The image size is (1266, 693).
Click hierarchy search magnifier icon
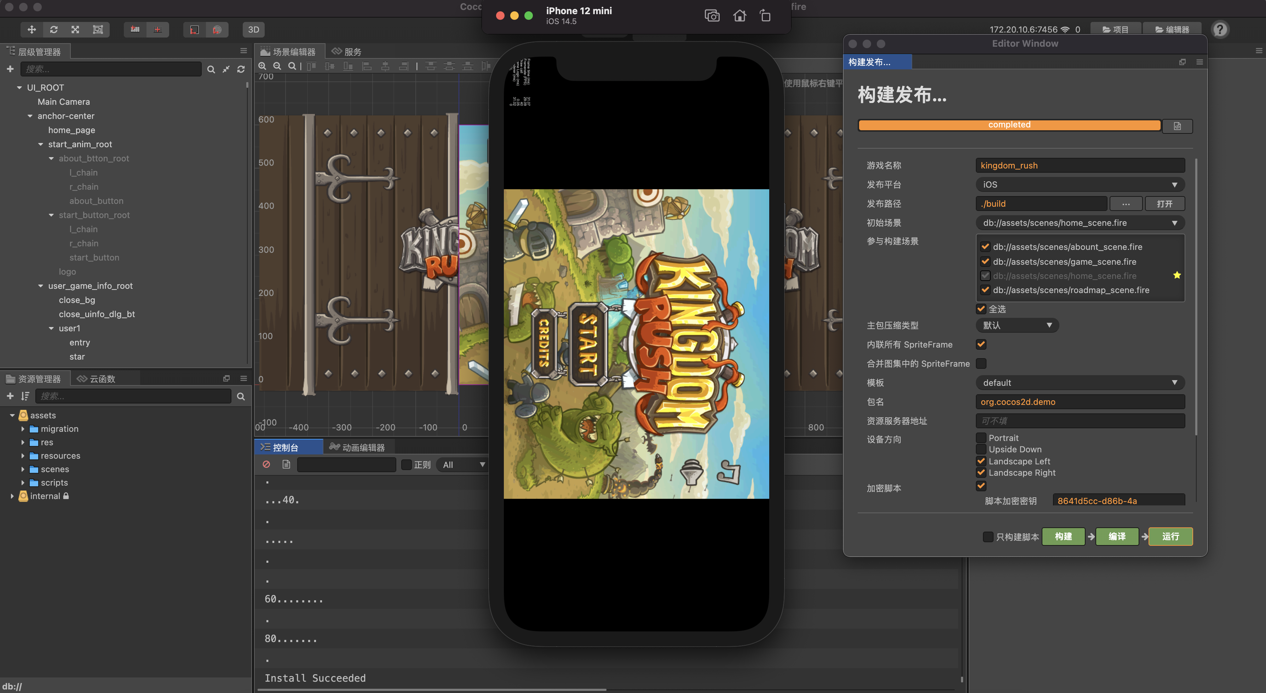pos(211,69)
